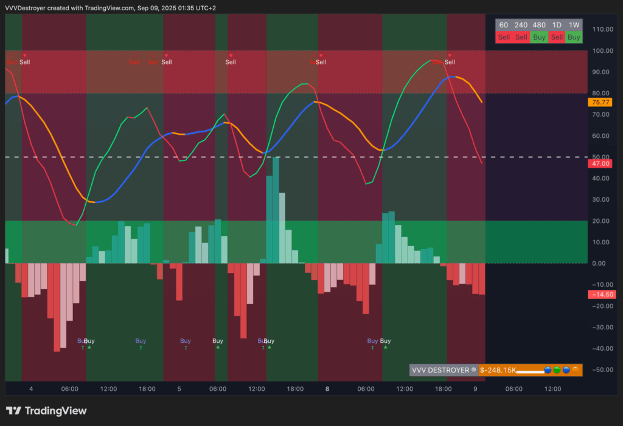Image resolution: width=623 pixels, height=426 pixels.
Task: Click the white progress bar beside $-248.15K
Action: pos(530,370)
